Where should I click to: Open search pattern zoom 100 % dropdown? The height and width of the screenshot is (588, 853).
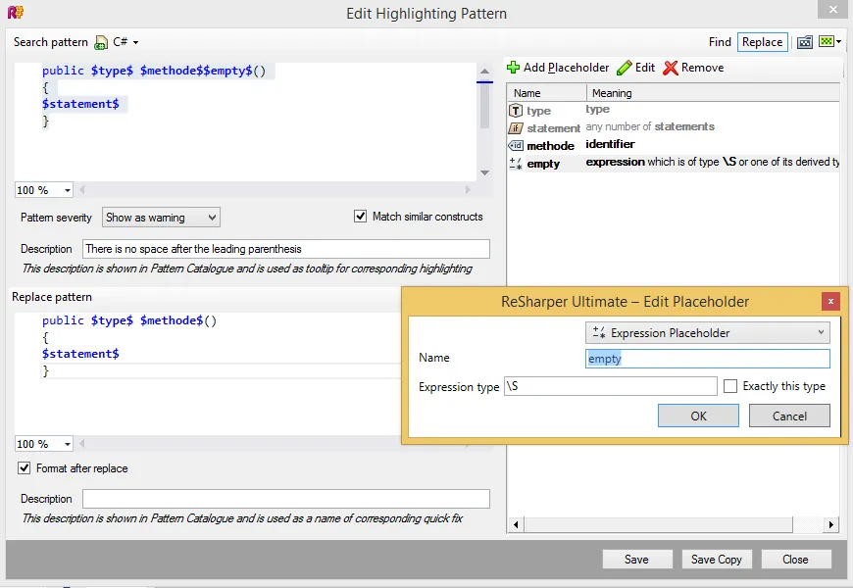pos(68,190)
